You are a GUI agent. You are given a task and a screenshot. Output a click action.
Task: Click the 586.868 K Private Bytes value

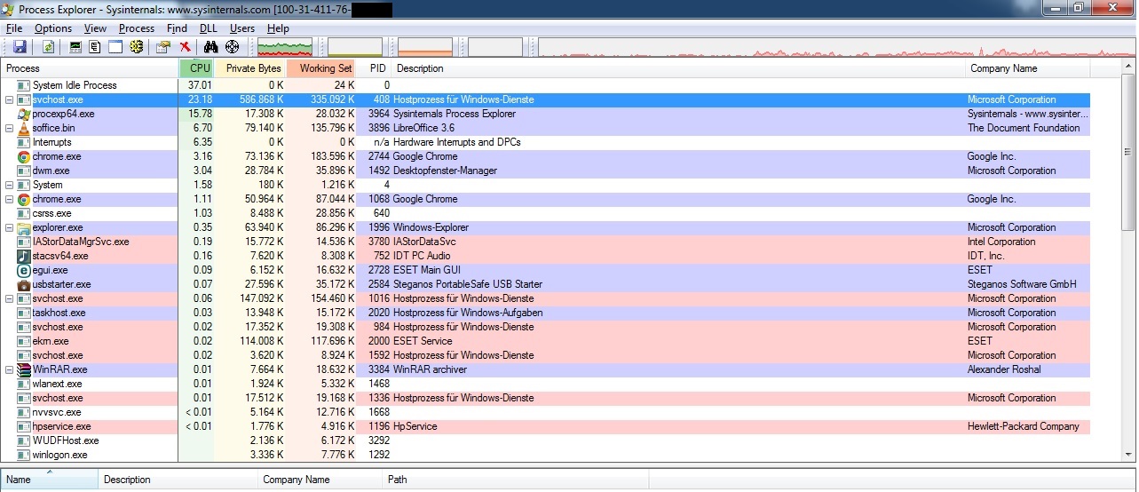tap(260, 99)
